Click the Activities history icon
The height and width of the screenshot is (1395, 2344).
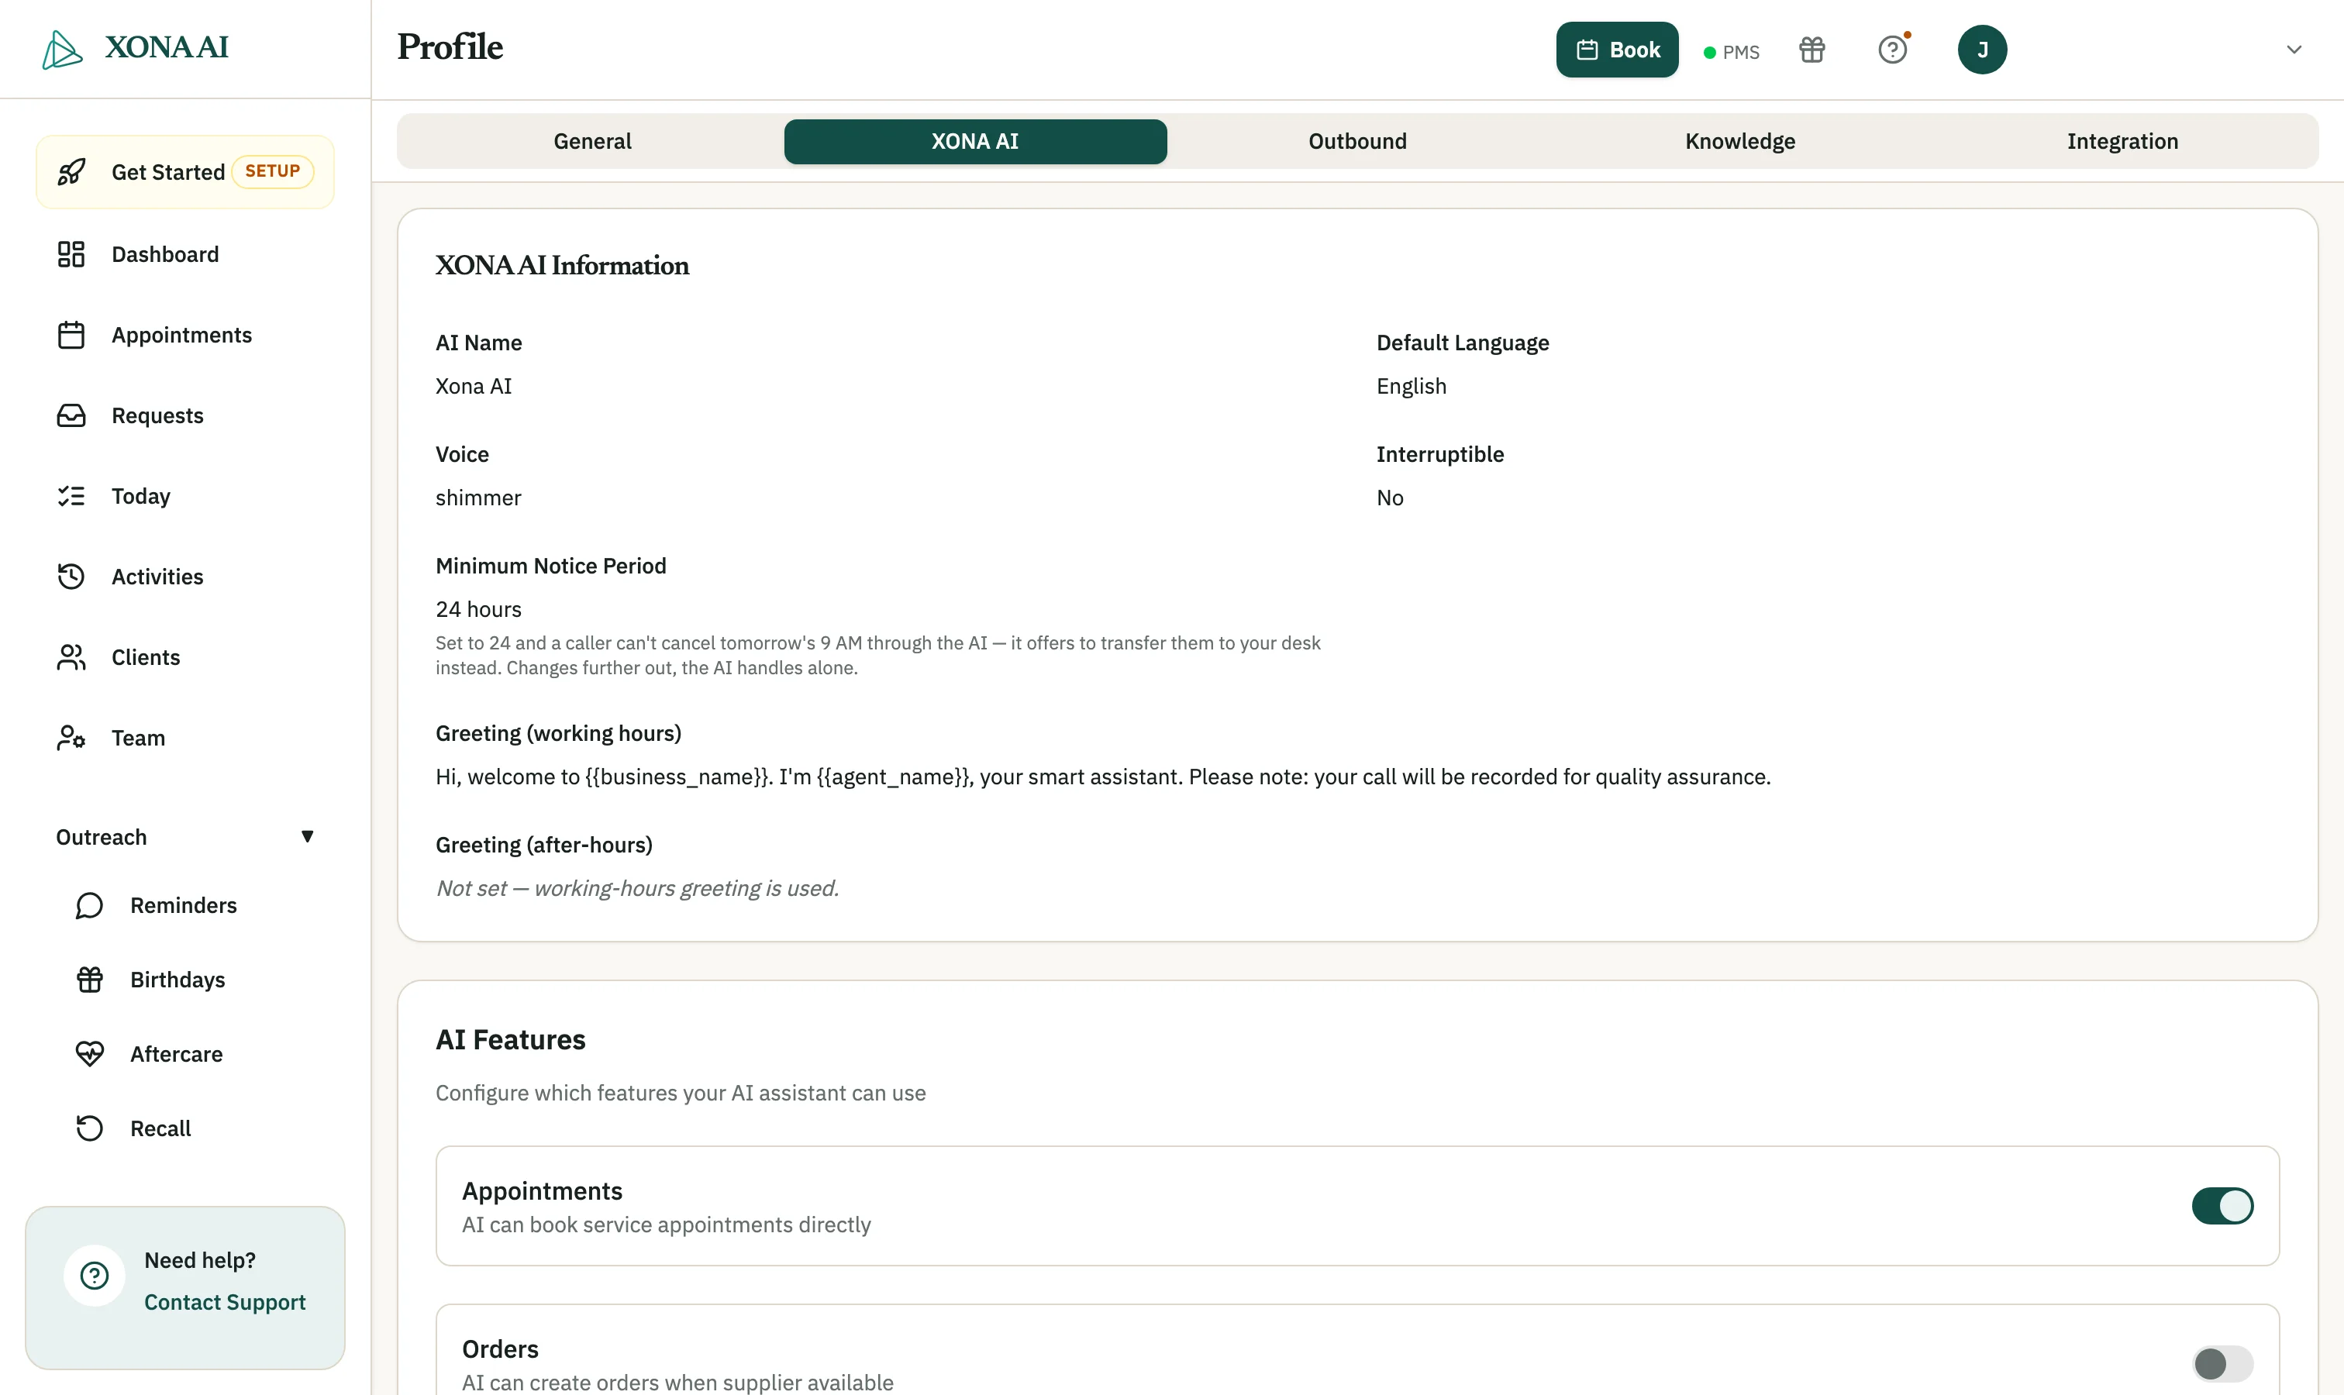pos(71,577)
